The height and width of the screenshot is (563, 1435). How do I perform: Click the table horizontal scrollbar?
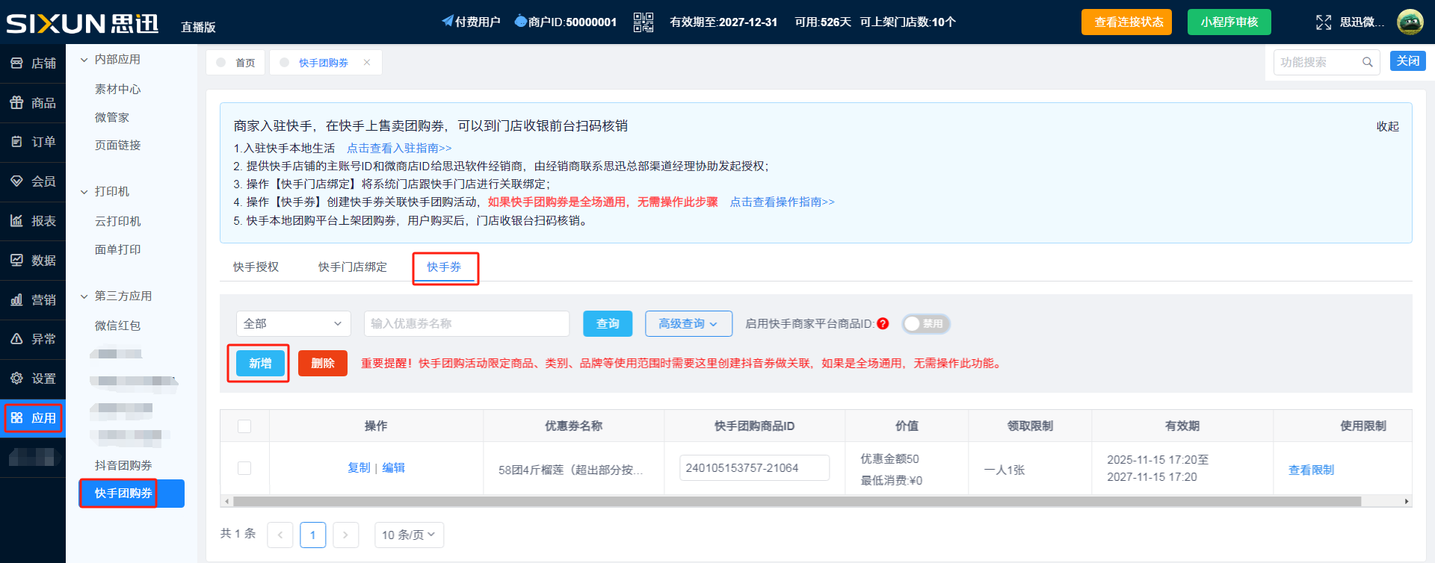point(797,502)
